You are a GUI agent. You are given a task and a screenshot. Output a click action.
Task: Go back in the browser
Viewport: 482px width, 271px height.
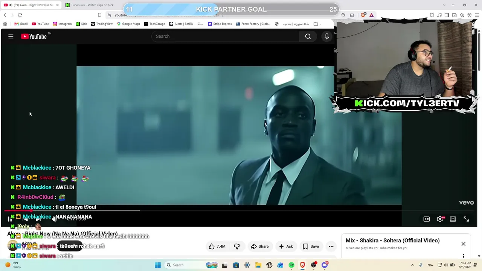(x=5, y=15)
